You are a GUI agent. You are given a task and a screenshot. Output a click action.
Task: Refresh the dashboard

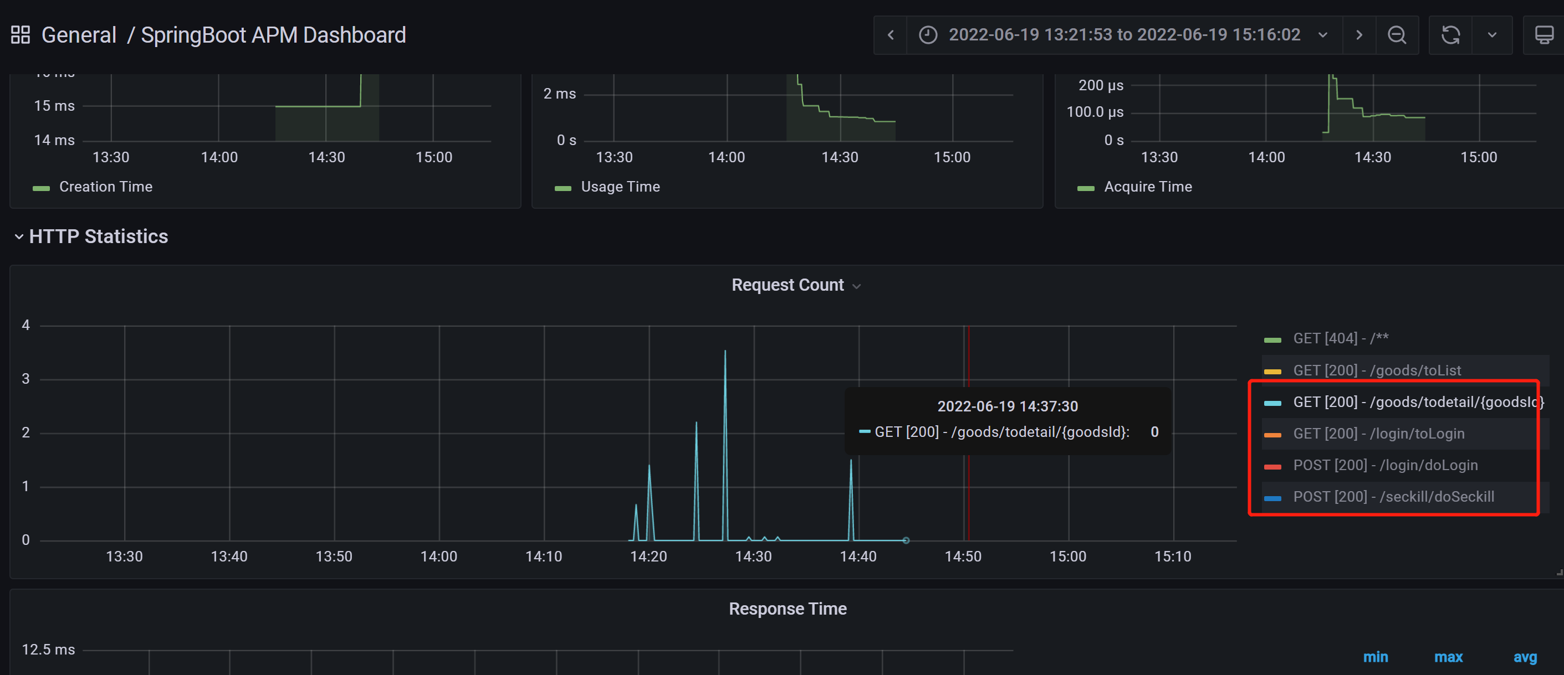pos(1450,34)
